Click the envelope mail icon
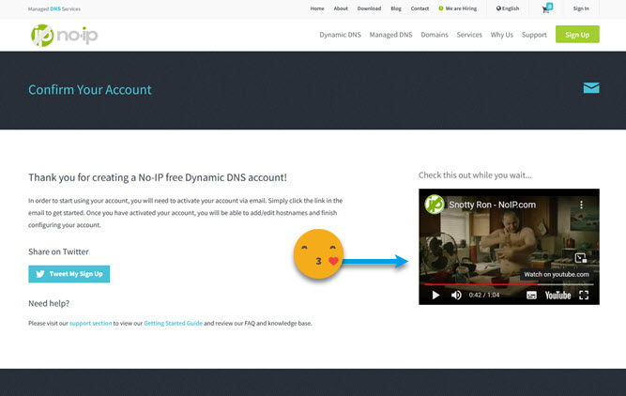Image resolution: width=626 pixels, height=396 pixels. (x=590, y=88)
